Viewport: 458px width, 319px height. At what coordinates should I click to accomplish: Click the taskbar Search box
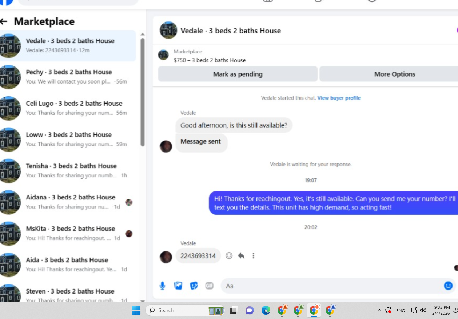(185, 310)
